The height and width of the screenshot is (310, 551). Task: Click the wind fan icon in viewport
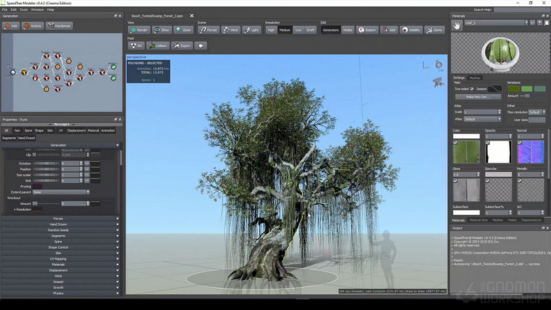[x=438, y=83]
